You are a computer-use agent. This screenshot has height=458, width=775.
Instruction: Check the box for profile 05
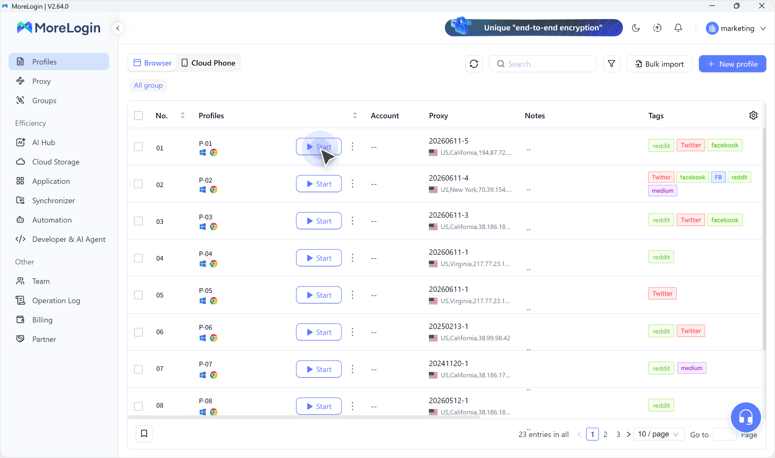pos(138,295)
